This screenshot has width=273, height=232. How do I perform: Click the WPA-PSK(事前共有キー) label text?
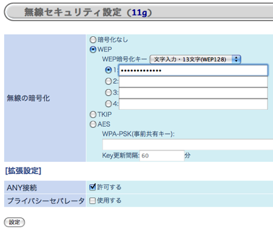click(138, 134)
